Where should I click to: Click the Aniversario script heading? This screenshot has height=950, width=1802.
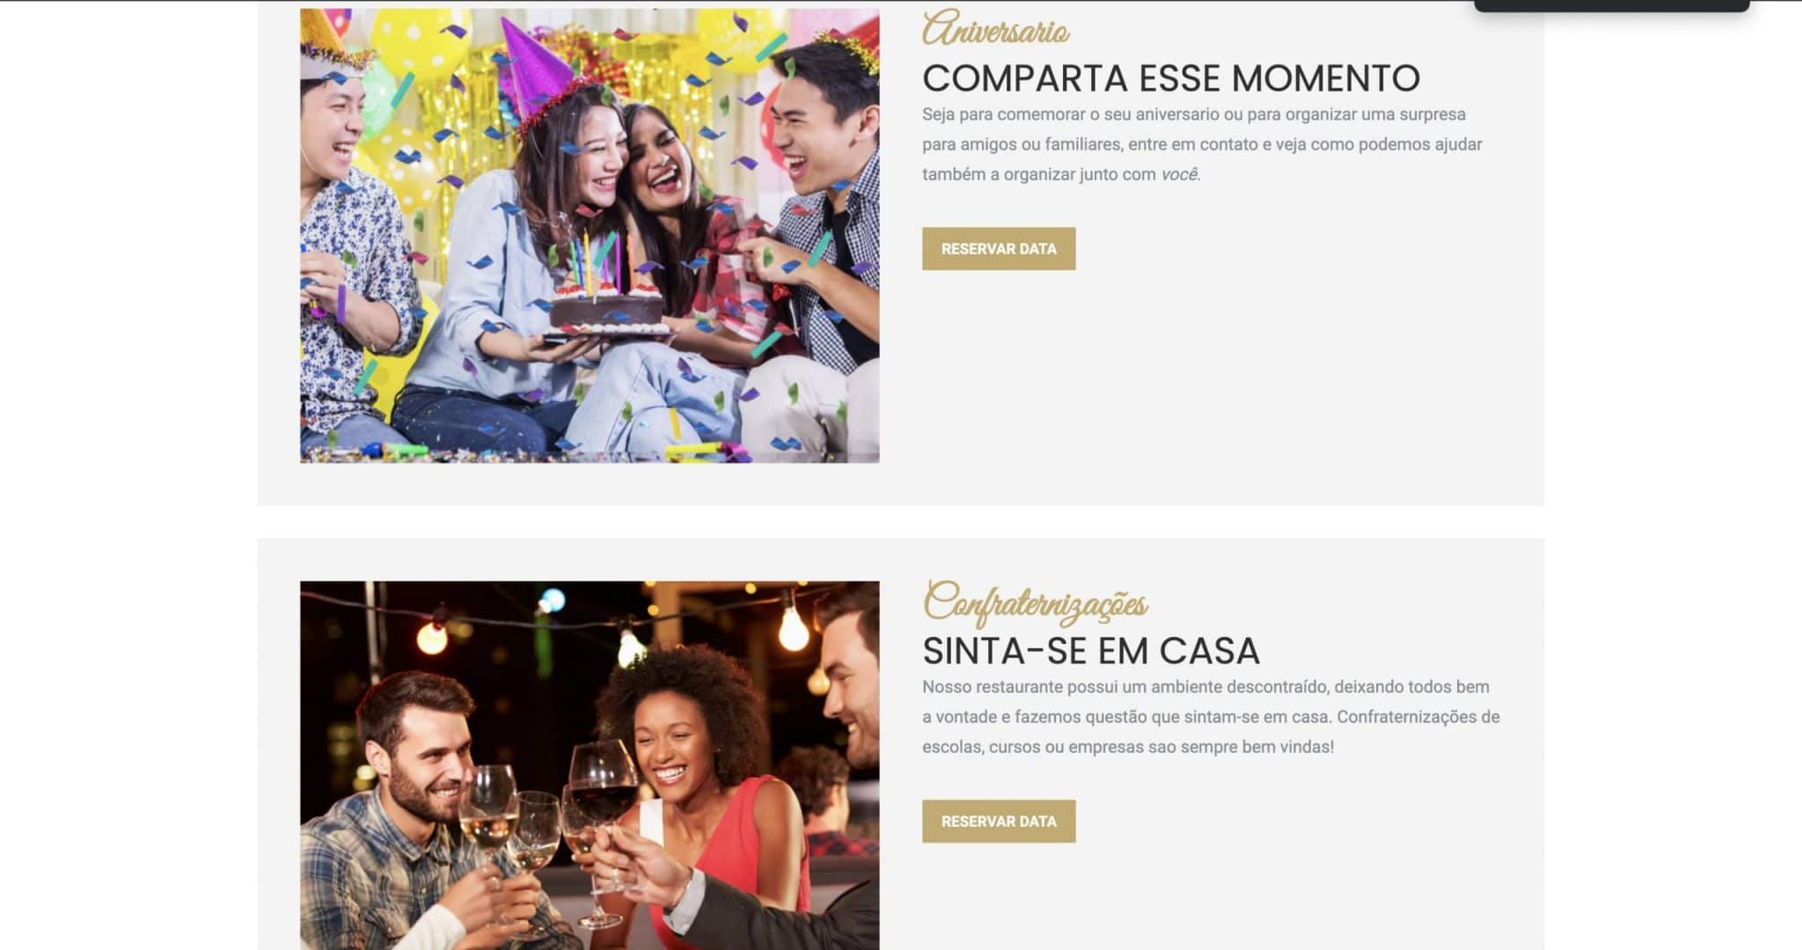point(995,29)
